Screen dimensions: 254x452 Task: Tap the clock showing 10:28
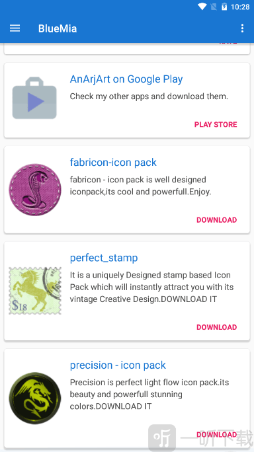(x=240, y=7)
